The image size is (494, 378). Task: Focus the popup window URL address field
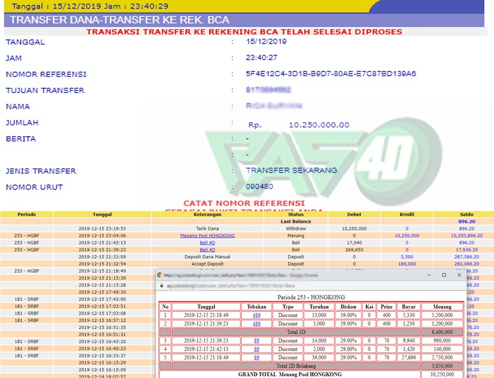(x=231, y=286)
